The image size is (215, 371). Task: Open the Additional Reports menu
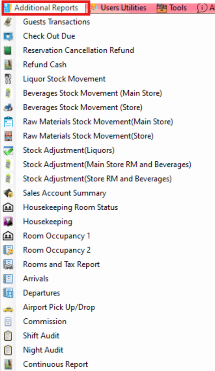coord(46,8)
